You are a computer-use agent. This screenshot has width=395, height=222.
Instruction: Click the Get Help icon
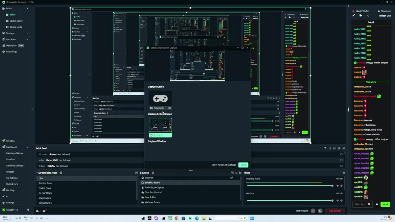pyautogui.click(x=4, y=190)
